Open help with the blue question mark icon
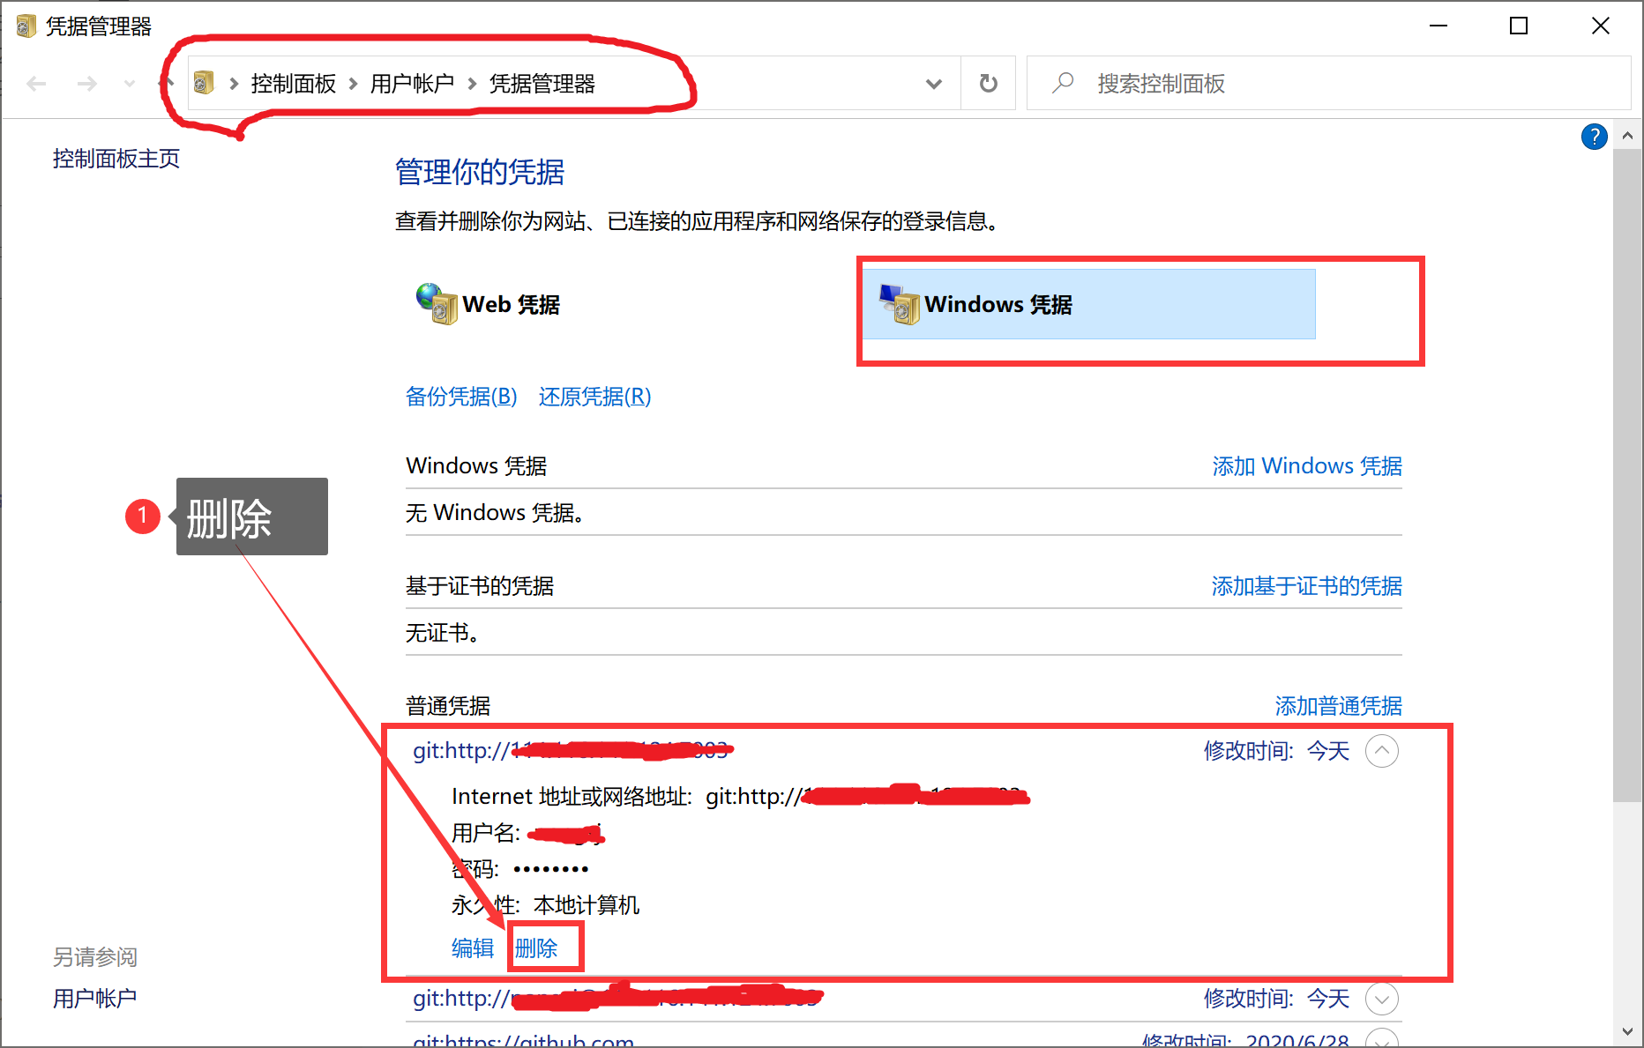Viewport: 1644px width, 1048px height. [x=1594, y=137]
